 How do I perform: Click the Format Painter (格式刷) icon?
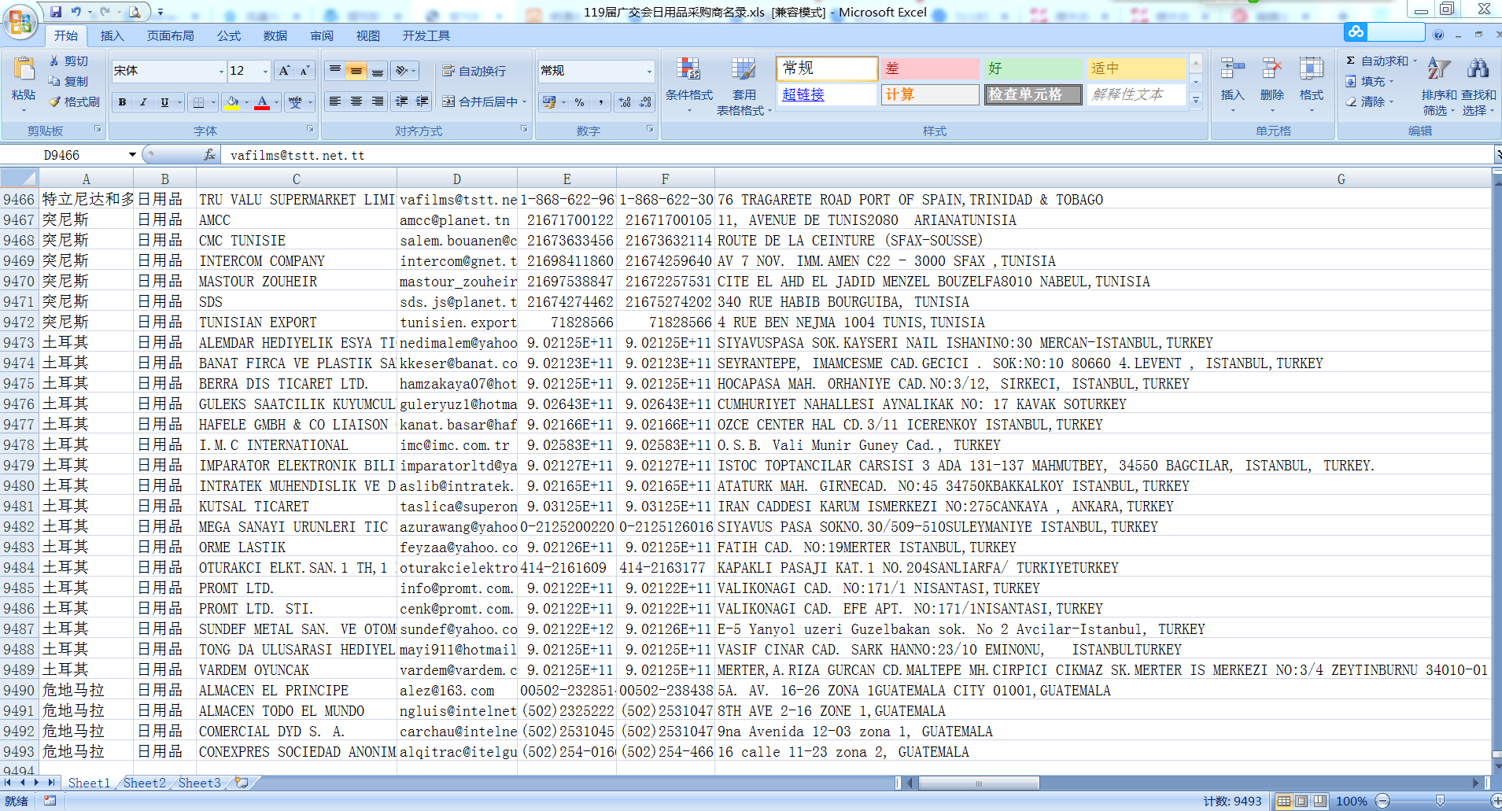[x=55, y=102]
